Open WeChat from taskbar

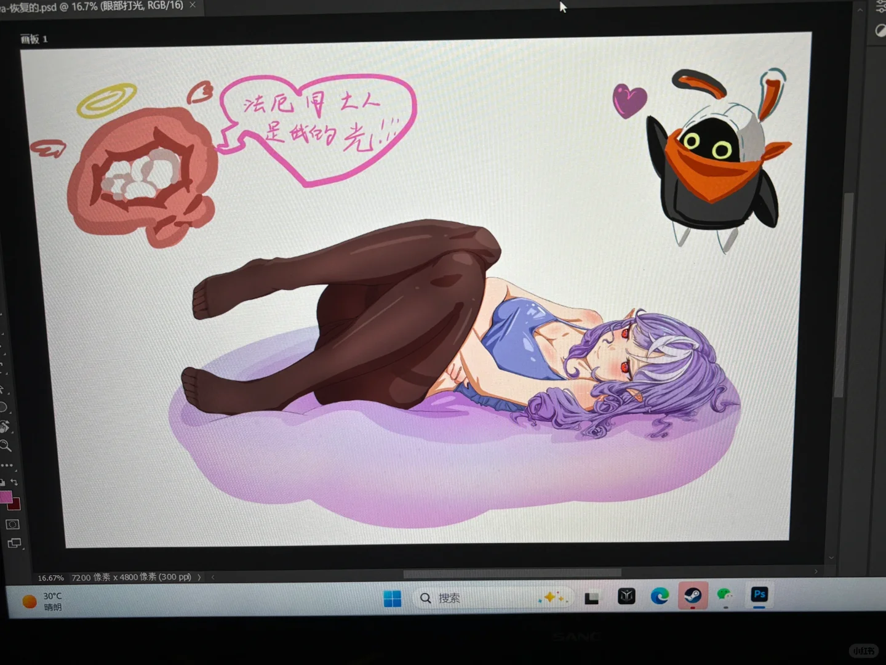point(725,595)
